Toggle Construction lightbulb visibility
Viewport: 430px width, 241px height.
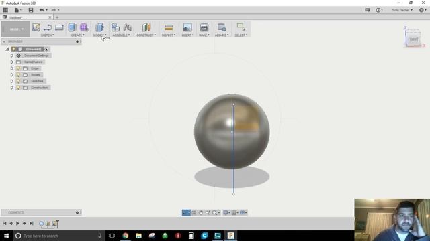pyautogui.click(x=18, y=88)
